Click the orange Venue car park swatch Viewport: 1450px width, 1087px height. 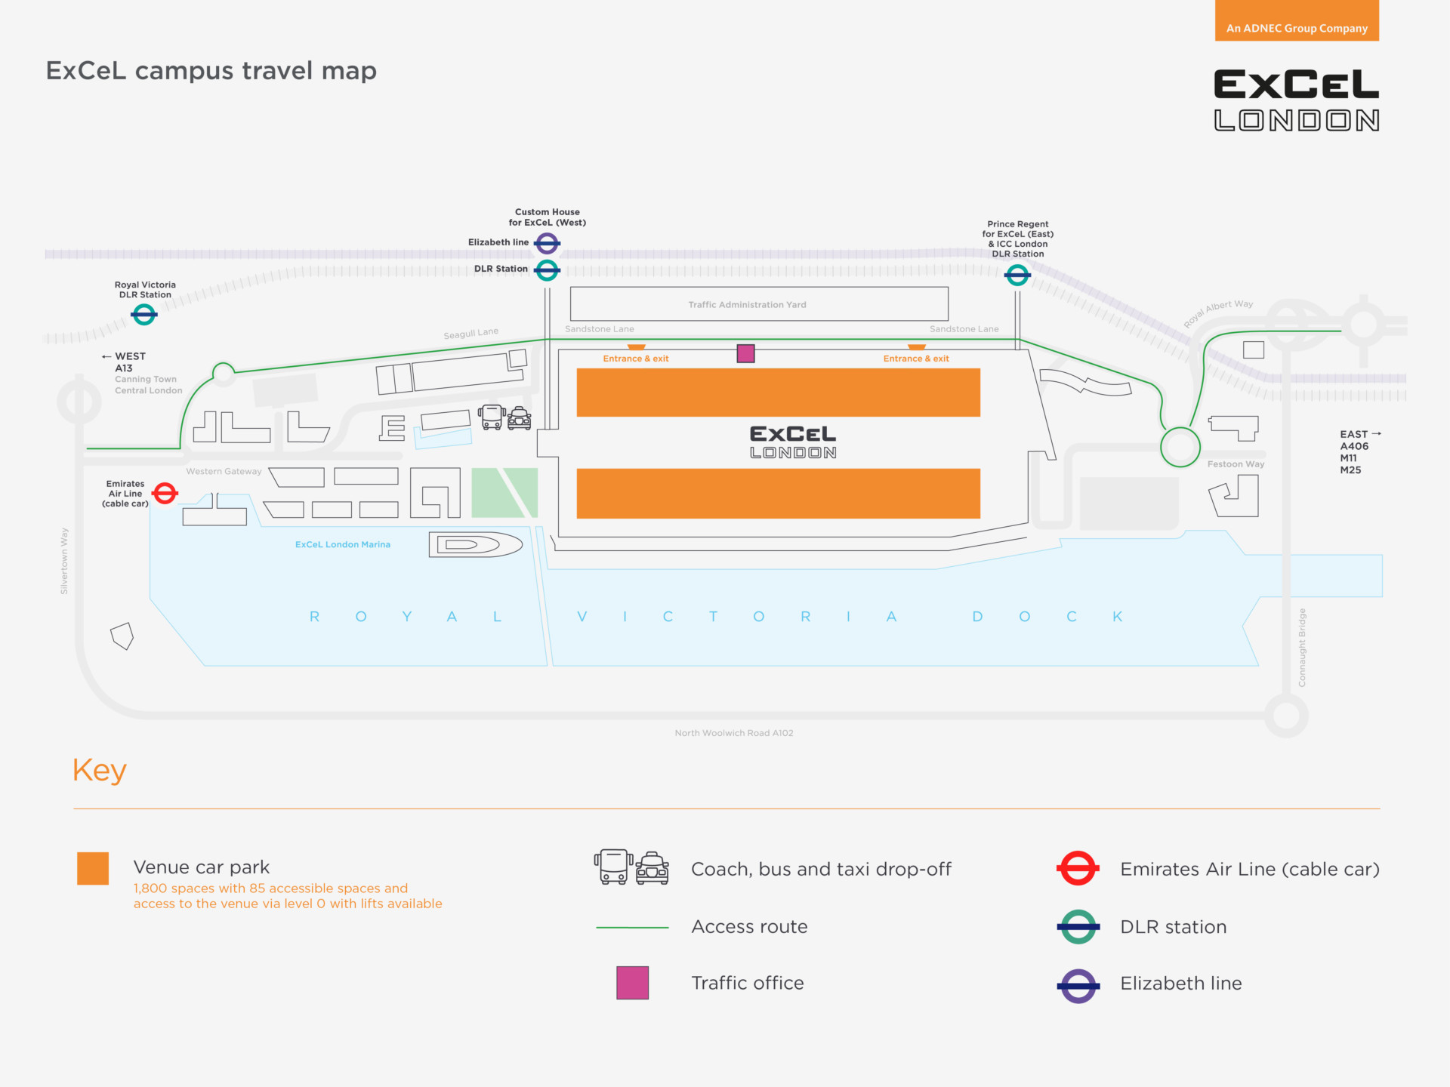[x=93, y=868]
